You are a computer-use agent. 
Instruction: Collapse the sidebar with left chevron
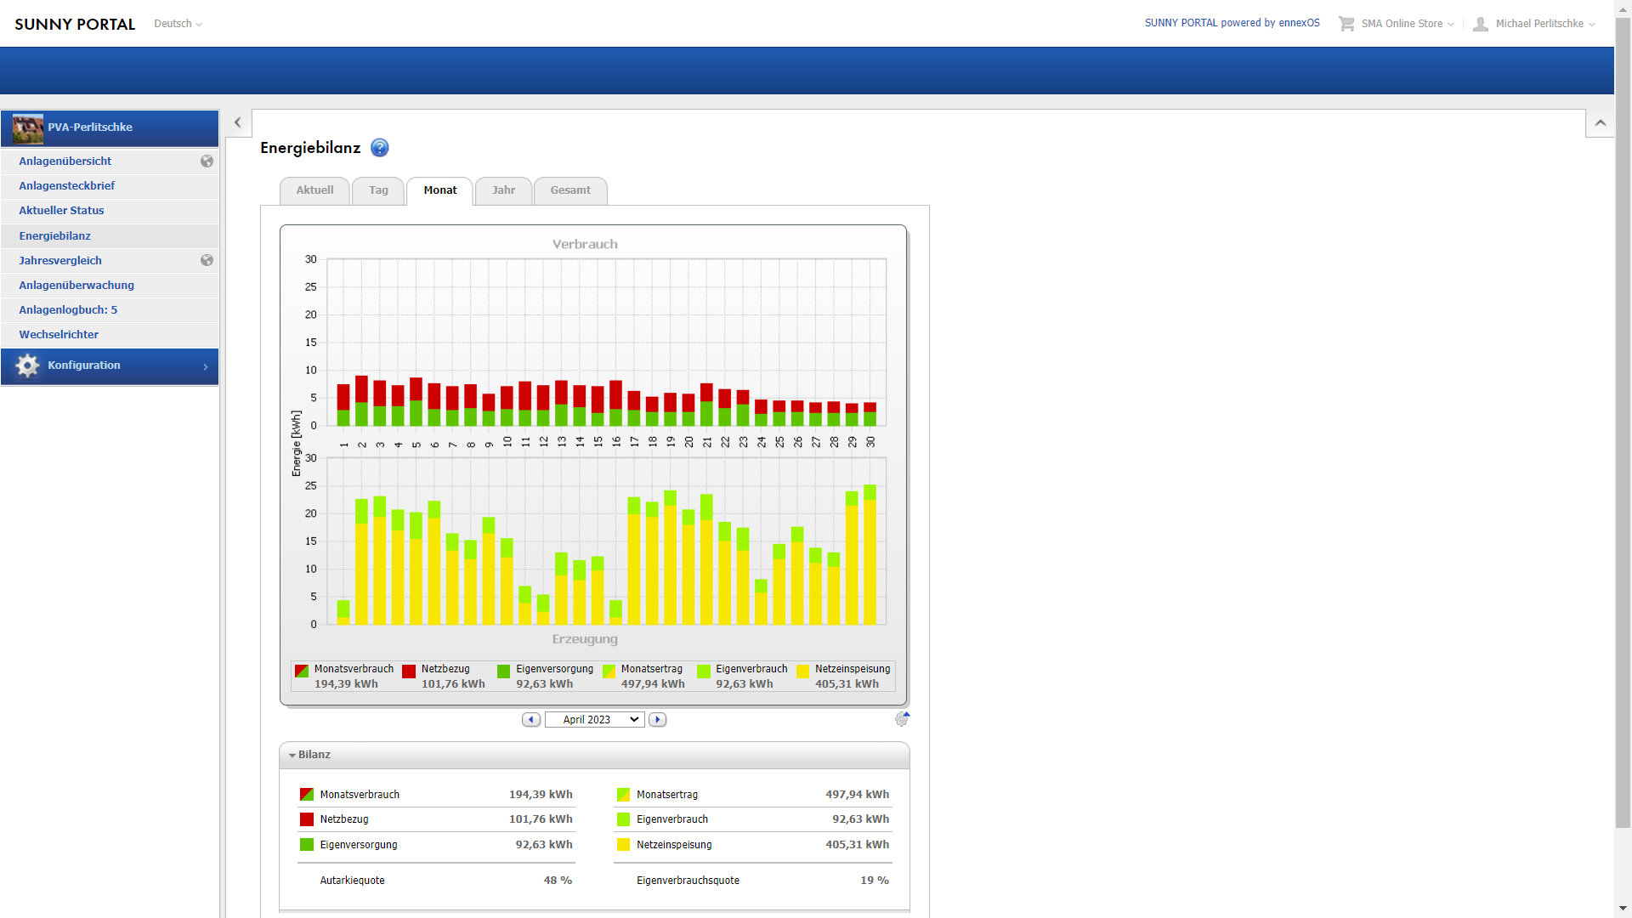coord(238,122)
